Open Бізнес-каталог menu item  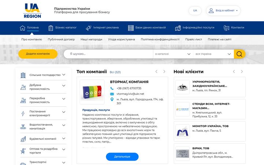click(x=66, y=27)
